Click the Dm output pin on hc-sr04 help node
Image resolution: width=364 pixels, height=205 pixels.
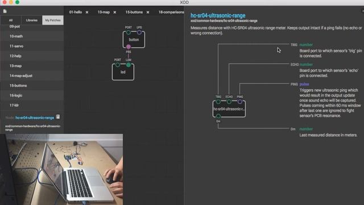[218, 116]
